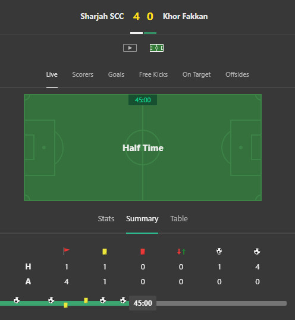Switch to the On Target tab
The width and height of the screenshot is (295, 320).
click(x=196, y=75)
